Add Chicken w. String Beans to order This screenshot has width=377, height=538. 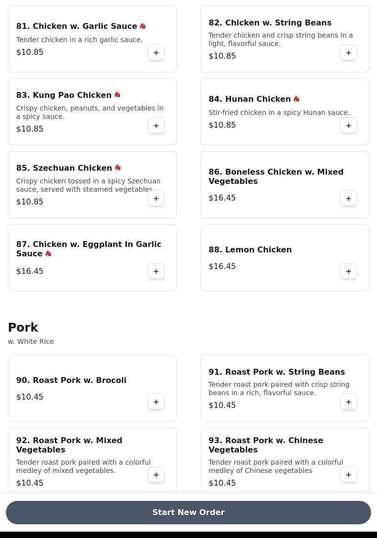click(x=349, y=53)
